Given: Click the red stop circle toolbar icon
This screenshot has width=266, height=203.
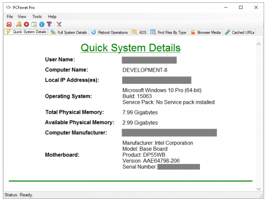Looking at the screenshot, I should pyautogui.click(x=26, y=24).
